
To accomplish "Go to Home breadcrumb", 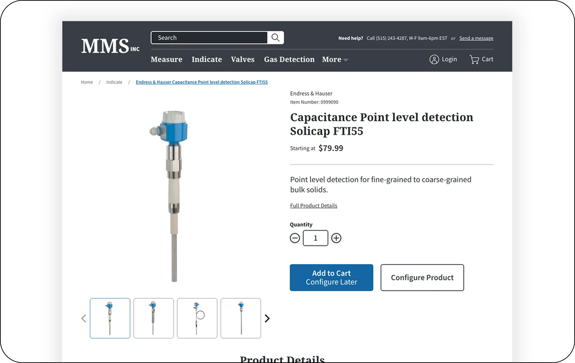I will pos(87,82).
